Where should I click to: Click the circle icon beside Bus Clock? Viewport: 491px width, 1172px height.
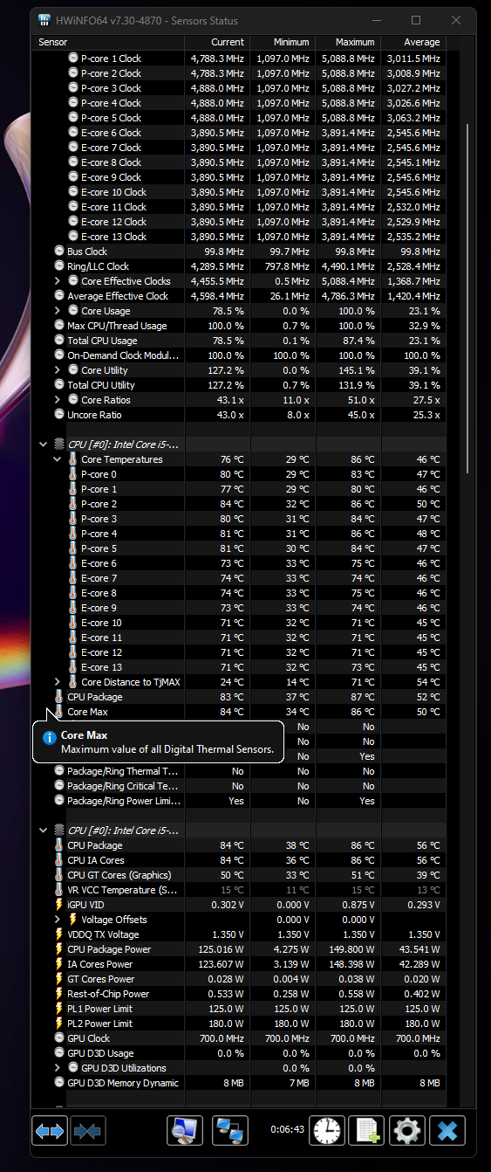[59, 252]
